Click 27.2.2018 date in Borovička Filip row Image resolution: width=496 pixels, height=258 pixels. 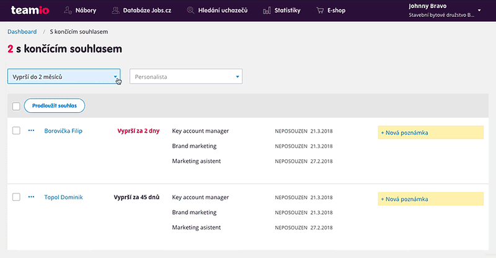click(321, 161)
